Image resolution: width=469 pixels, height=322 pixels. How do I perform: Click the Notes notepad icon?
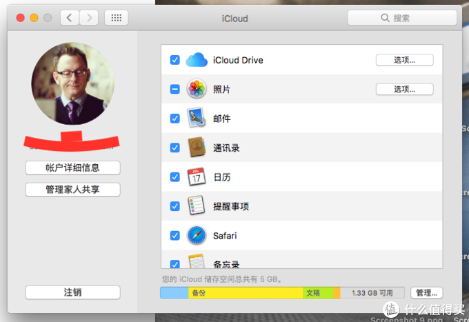click(197, 261)
